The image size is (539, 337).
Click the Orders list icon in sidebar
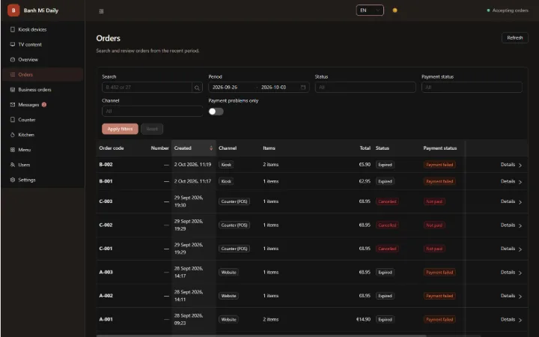tap(13, 75)
